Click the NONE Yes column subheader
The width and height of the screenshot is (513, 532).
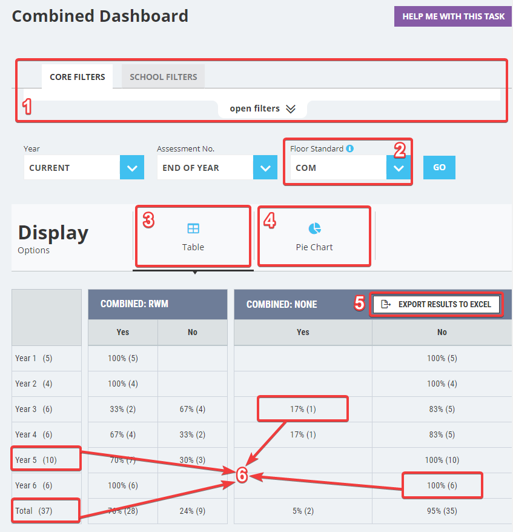pyautogui.click(x=303, y=332)
